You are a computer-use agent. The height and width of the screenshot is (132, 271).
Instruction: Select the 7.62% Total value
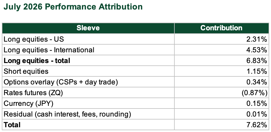pyautogui.click(x=256, y=125)
